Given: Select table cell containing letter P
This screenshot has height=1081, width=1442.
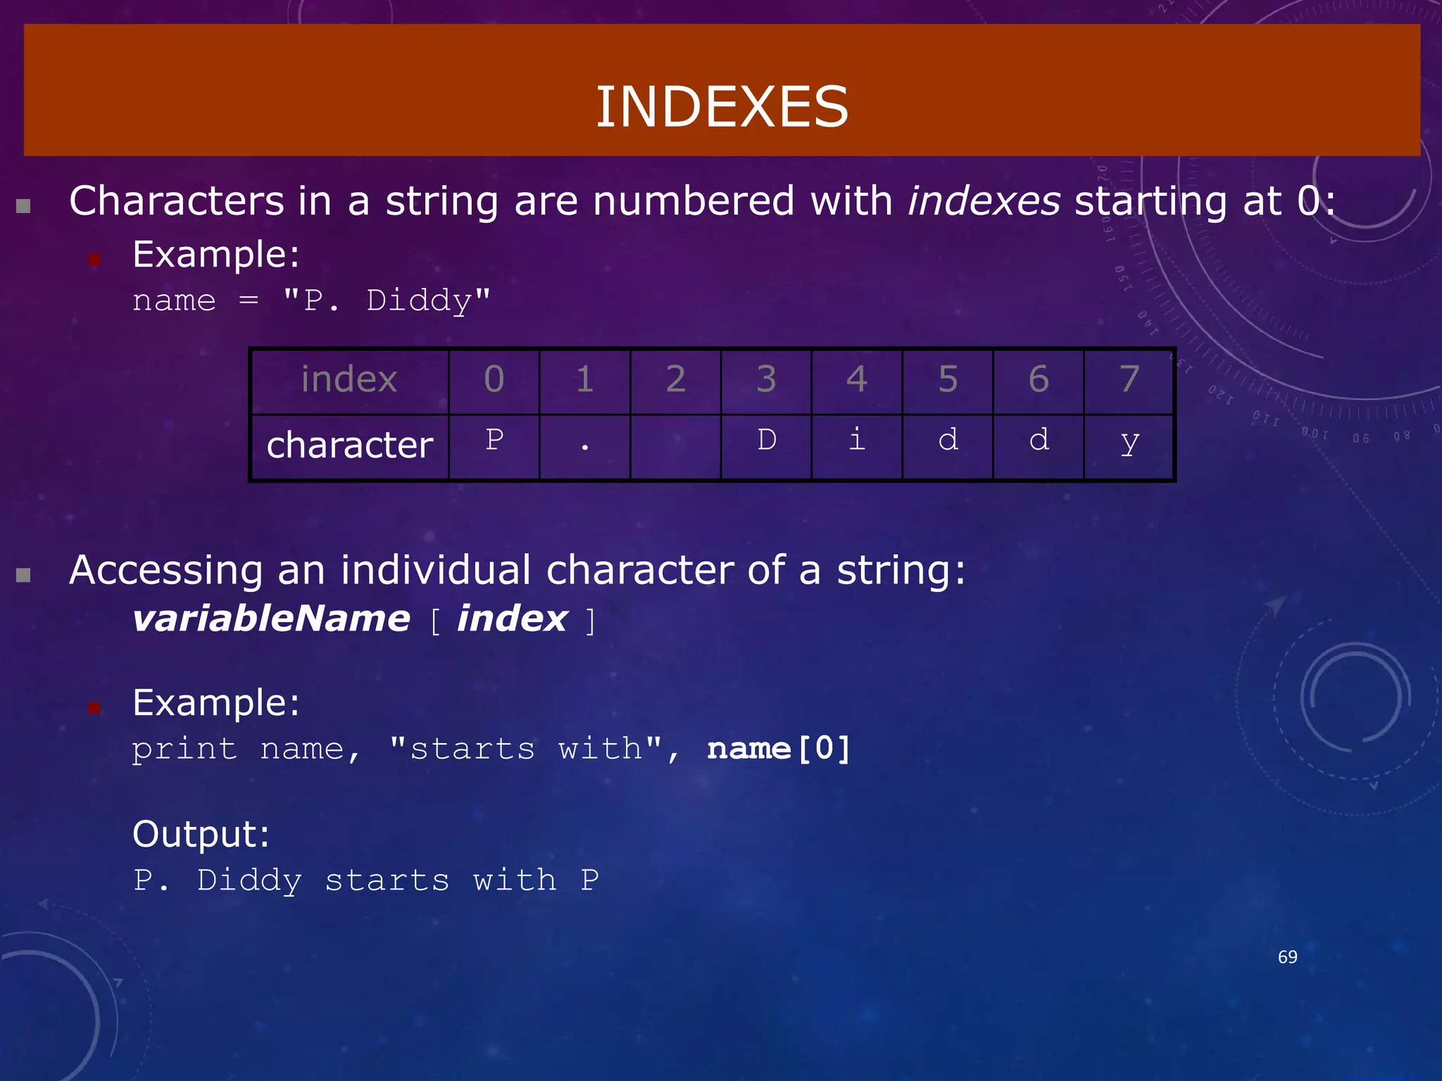Looking at the screenshot, I should tap(494, 446).
